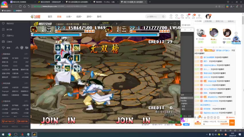
Task: Click the undo/restore arrow beside the home icon
Action: point(29,6)
